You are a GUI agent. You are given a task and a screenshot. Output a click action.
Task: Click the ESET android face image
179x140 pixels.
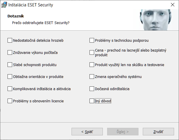point(156,20)
